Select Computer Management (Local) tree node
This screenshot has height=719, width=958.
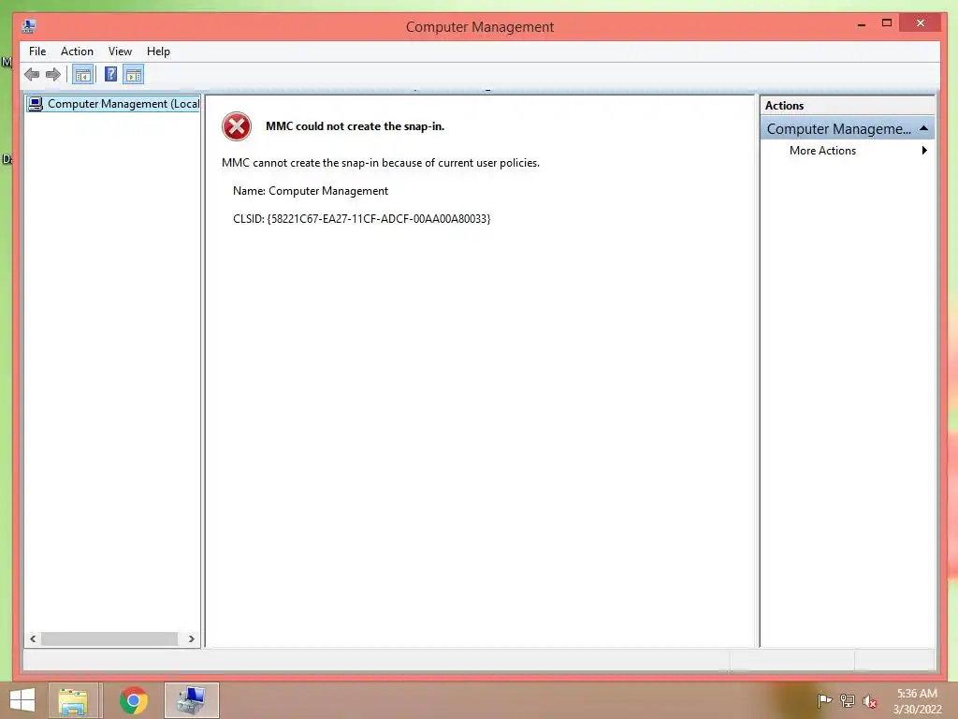[x=113, y=104]
